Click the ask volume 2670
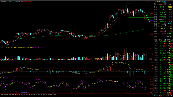This screenshot has height=97, width=173. pyautogui.click(x=170, y=7)
